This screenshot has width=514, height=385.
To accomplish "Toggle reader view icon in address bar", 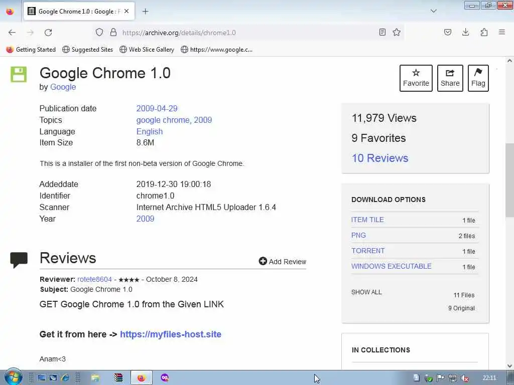I will (x=382, y=32).
